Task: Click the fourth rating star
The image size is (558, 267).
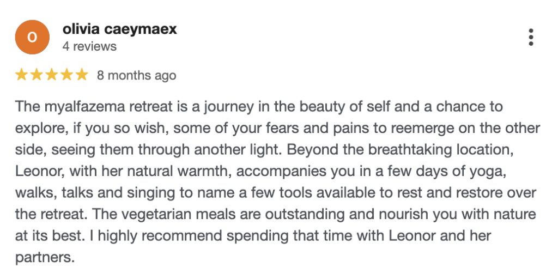Action: coord(66,75)
